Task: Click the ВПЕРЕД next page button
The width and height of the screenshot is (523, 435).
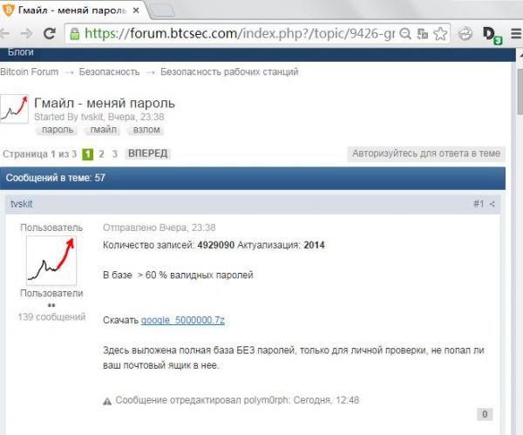Action: [x=148, y=153]
